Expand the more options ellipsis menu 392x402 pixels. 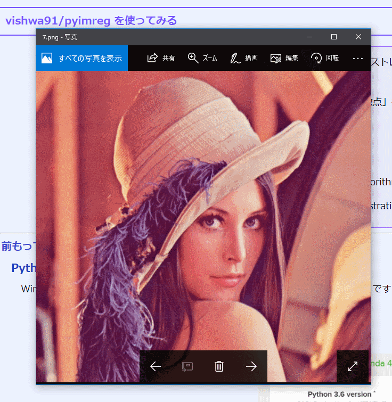pyautogui.click(x=358, y=58)
